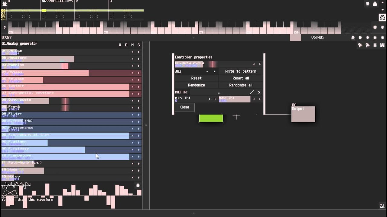Click the zoom in magnifier icon
The height and width of the screenshot is (217, 387).
click(368, 45)
